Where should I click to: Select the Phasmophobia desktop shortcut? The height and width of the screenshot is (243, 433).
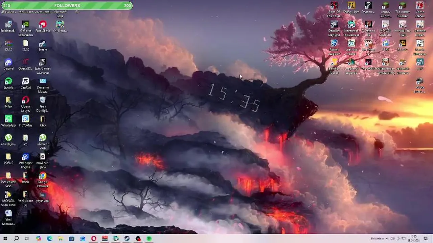point(368,7)
